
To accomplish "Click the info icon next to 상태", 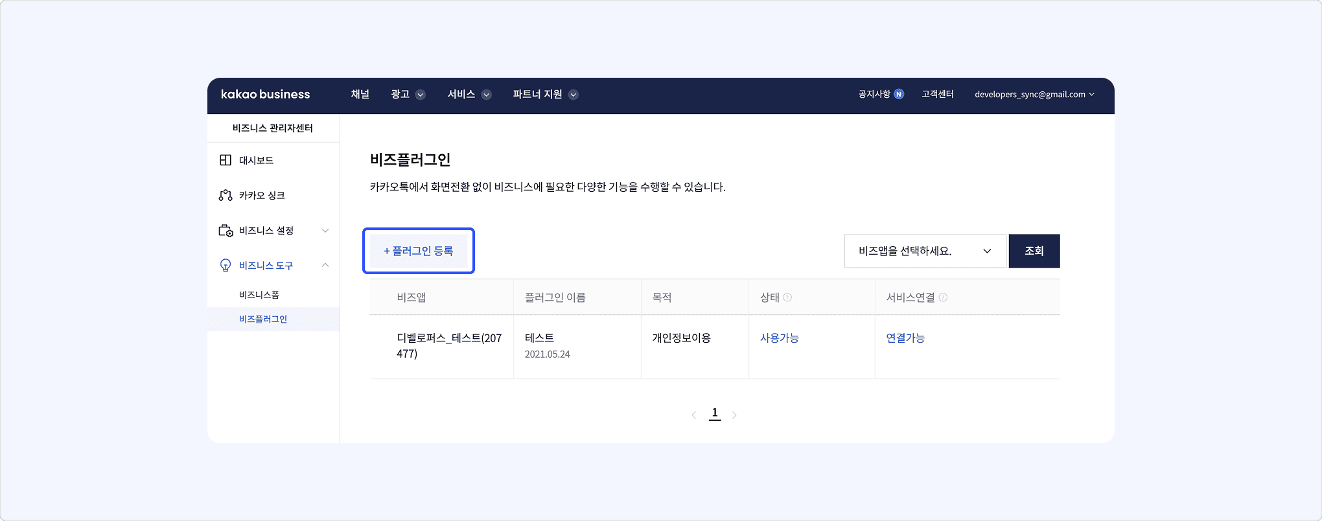I will coord(787,297).
